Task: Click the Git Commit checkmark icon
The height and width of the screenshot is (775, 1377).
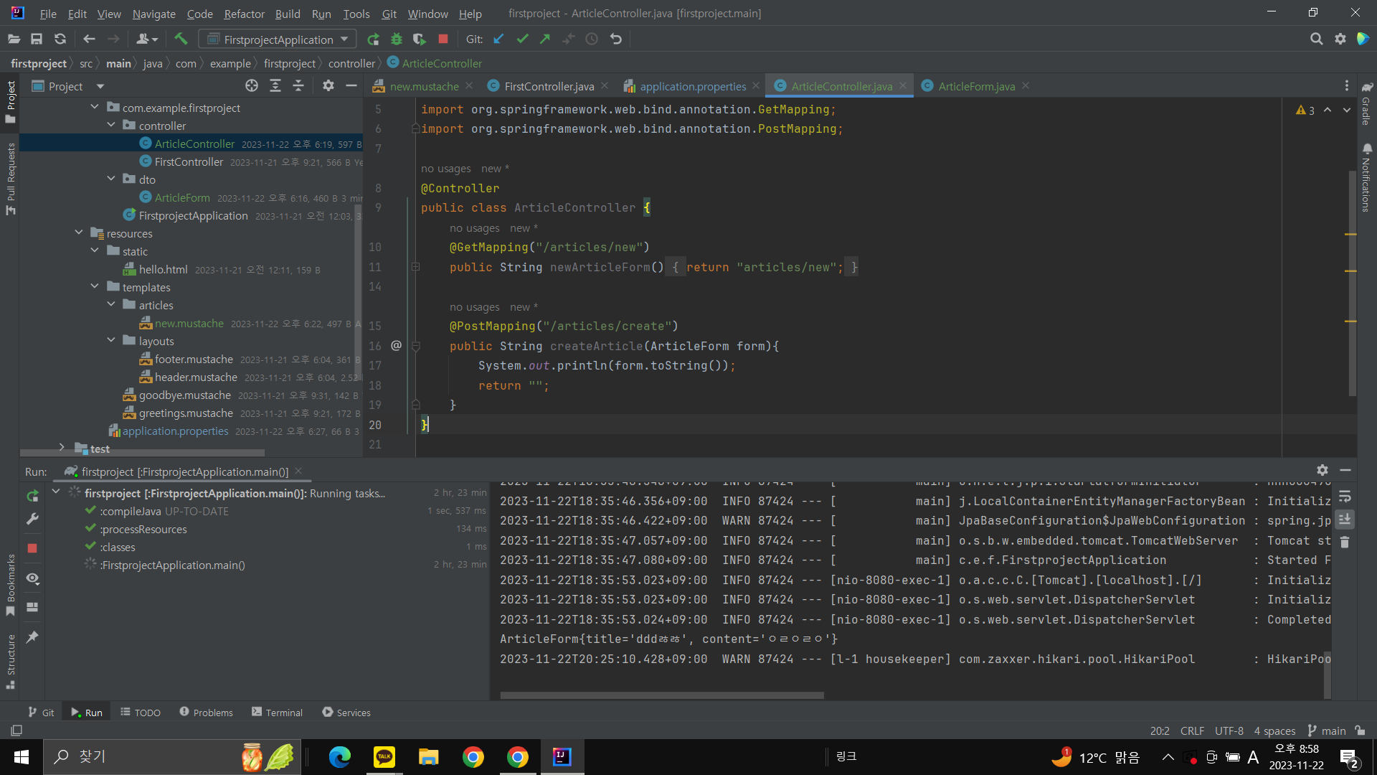Action: pos(522,39)
